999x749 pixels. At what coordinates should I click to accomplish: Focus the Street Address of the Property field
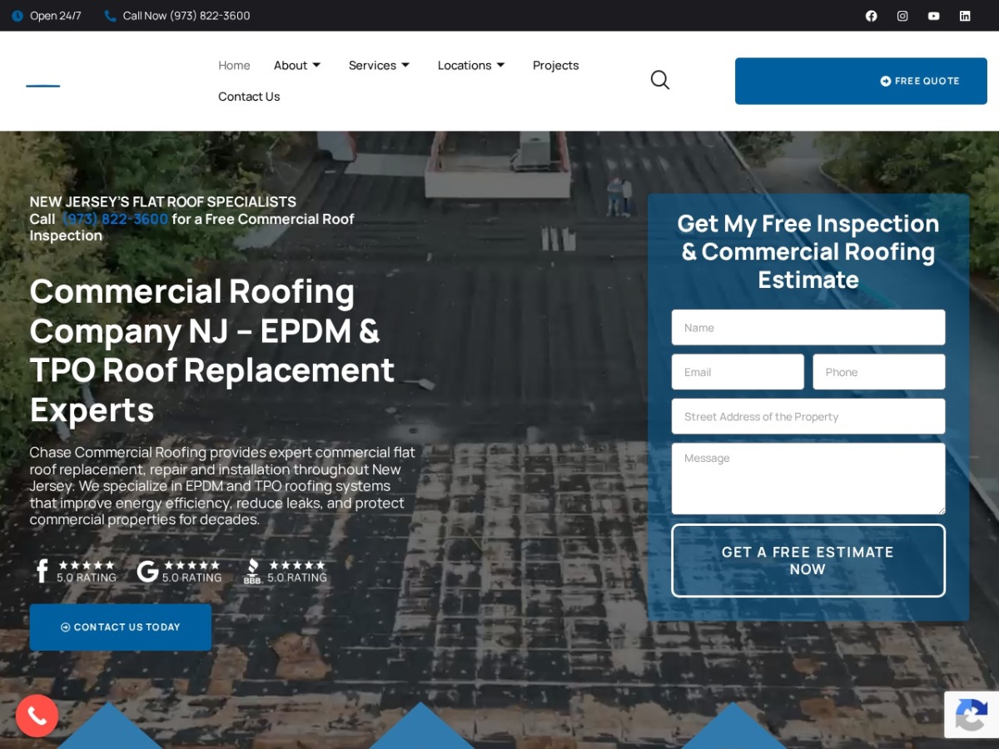click(808, 416)
